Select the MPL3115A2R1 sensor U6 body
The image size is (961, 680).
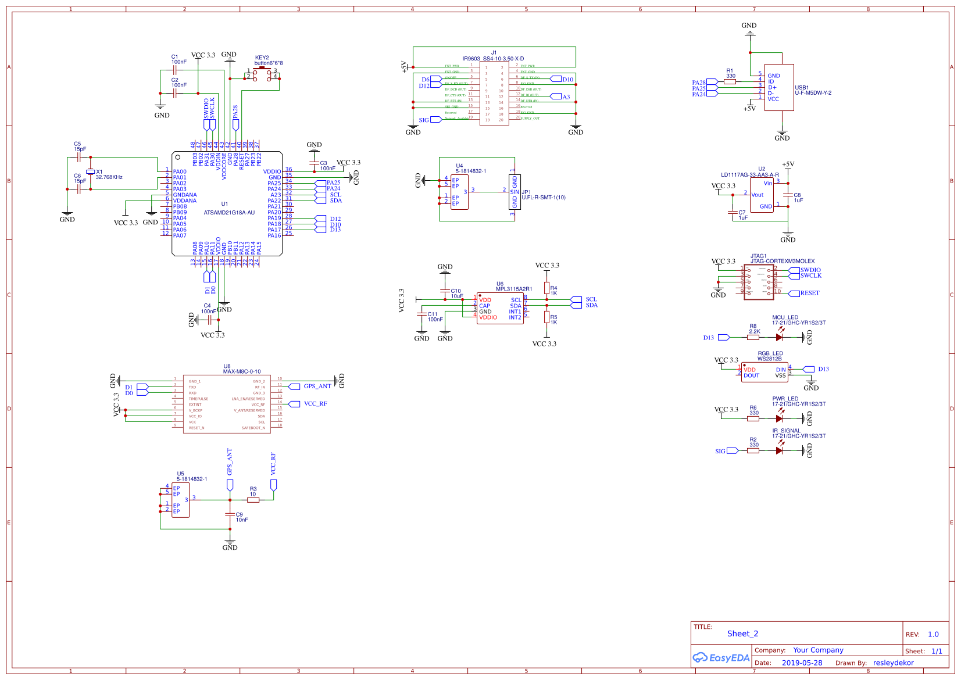tap(500, 309)
